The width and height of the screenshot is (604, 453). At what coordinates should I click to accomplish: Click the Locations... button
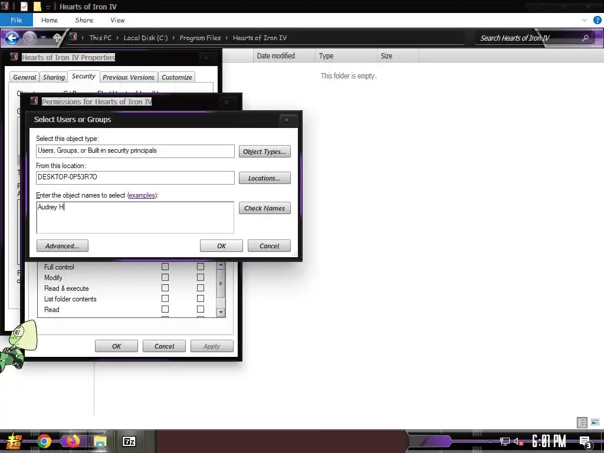coord(265,178)
